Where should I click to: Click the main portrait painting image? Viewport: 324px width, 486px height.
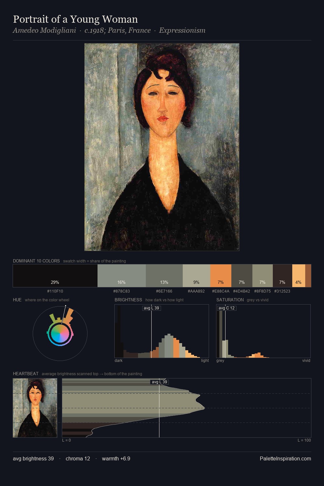[x=162, y=147]
